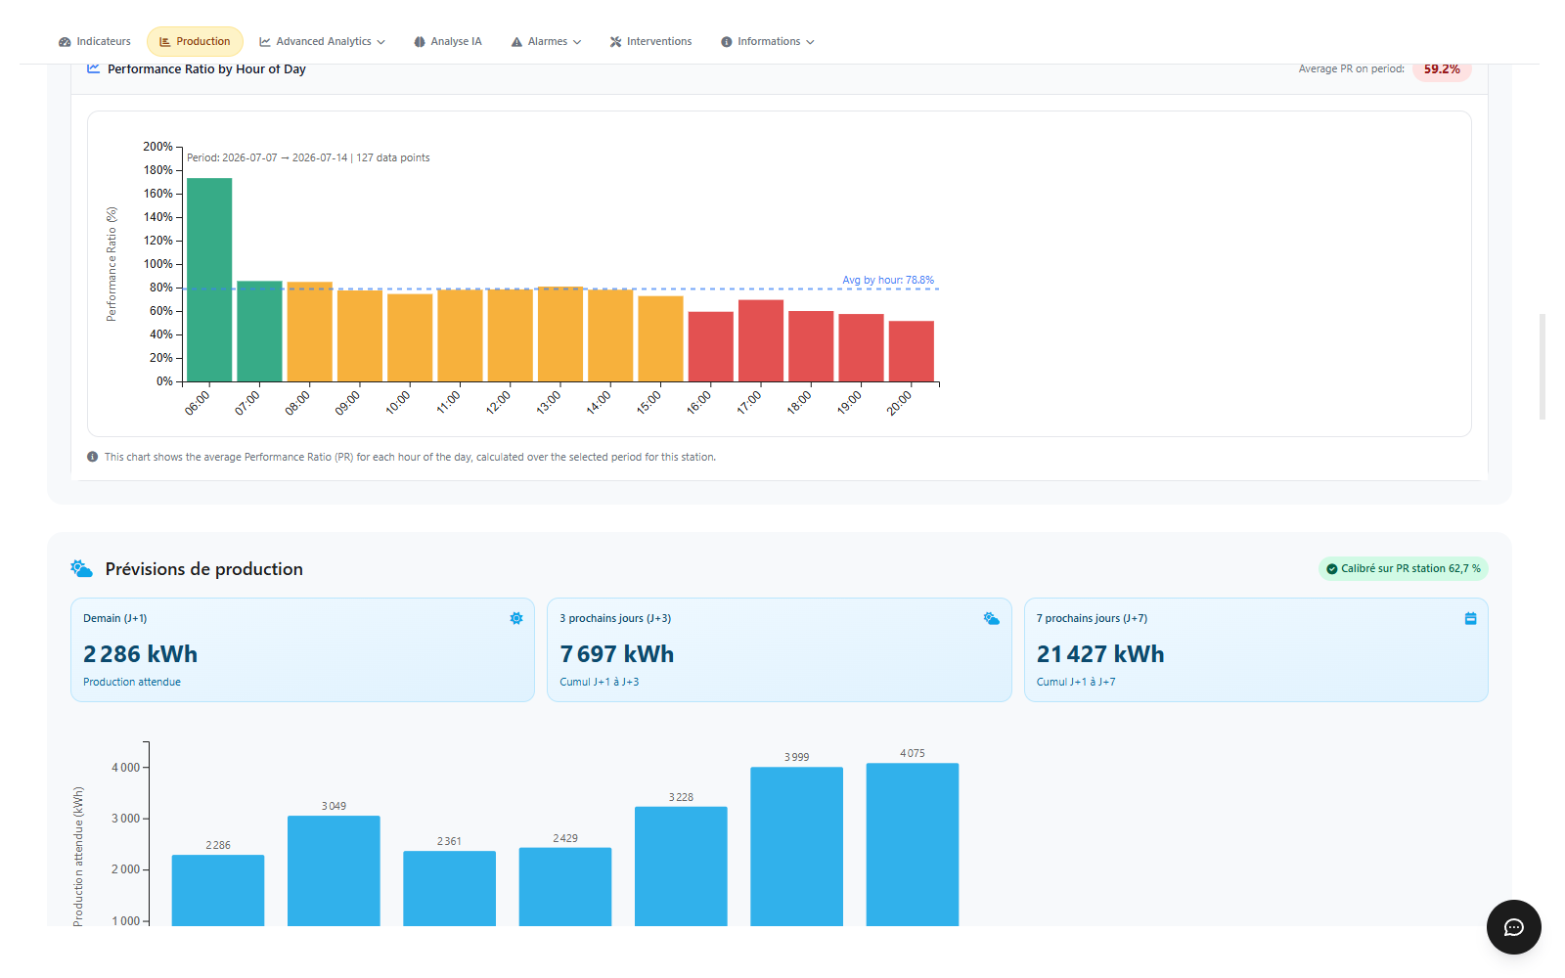The height and width of the screenshot is (978, 1565).
Task: Click the green check icon in Calibré badge
Action: coord(1331,568)
